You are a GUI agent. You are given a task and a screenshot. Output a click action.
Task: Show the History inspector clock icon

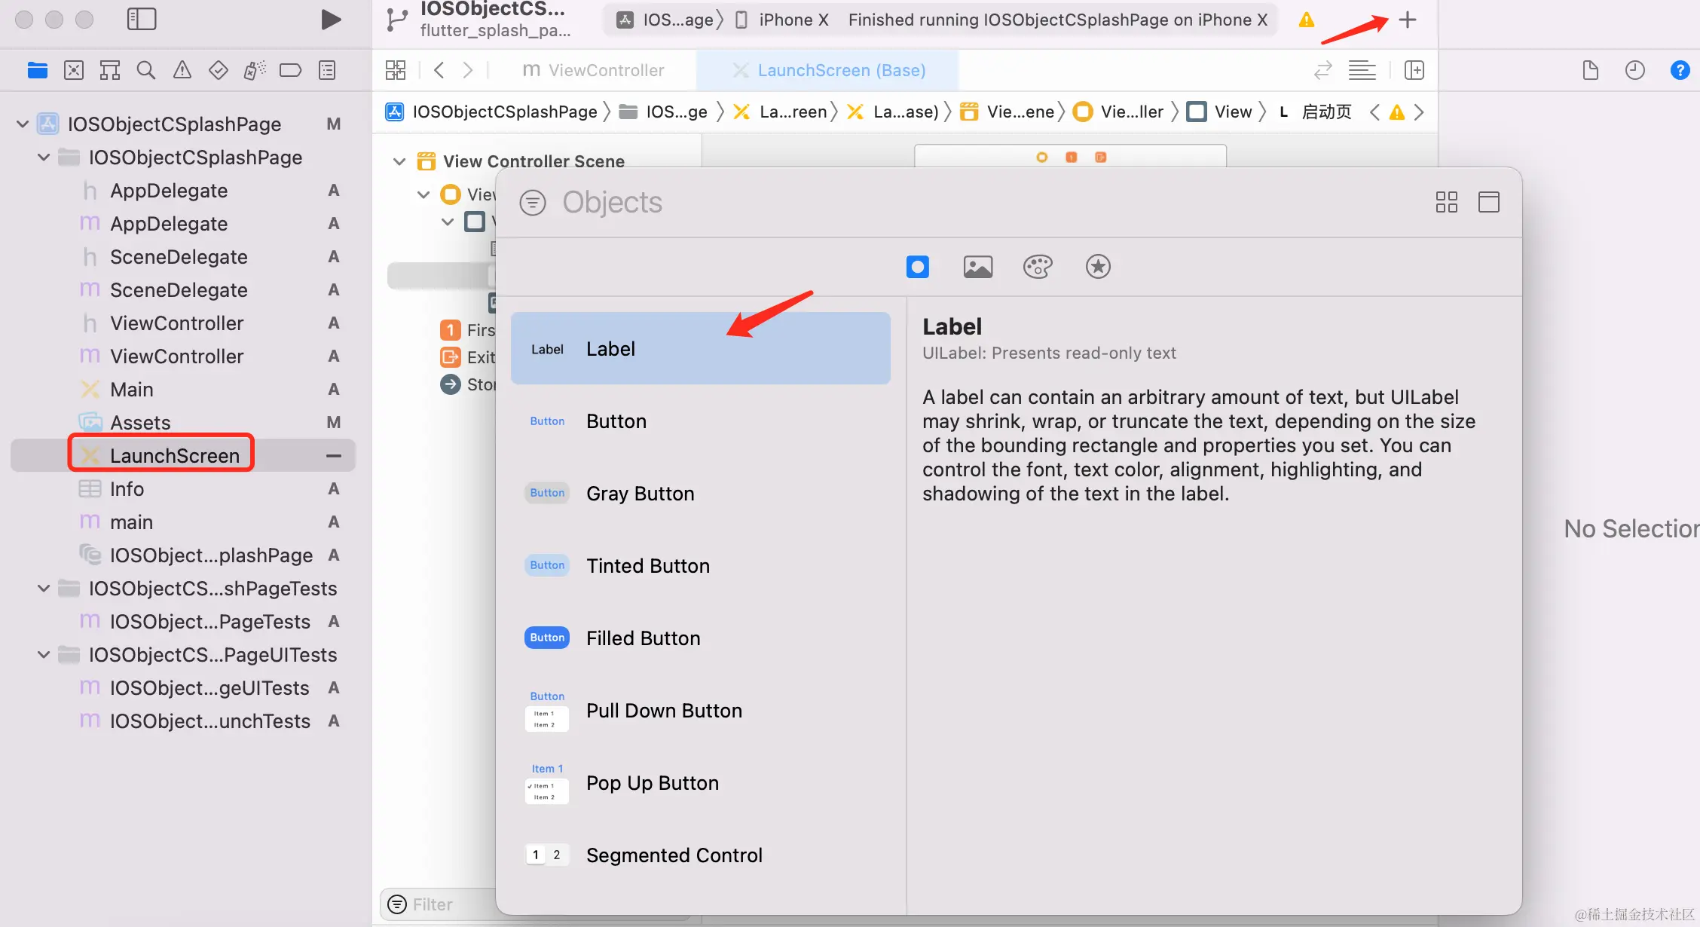coord(1634,71)
